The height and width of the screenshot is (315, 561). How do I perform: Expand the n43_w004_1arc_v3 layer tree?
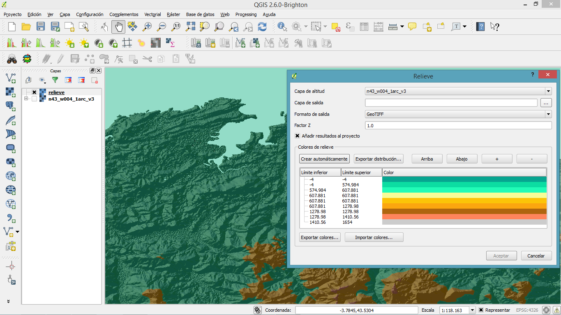point(26,99)
